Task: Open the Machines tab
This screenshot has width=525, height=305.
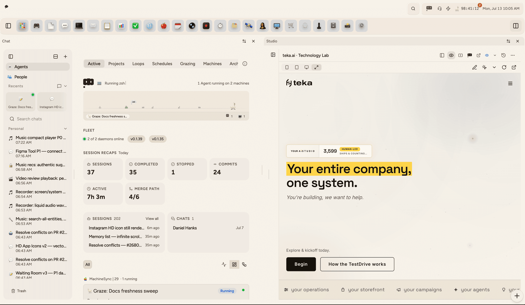Action: click(x=212, y=64)
